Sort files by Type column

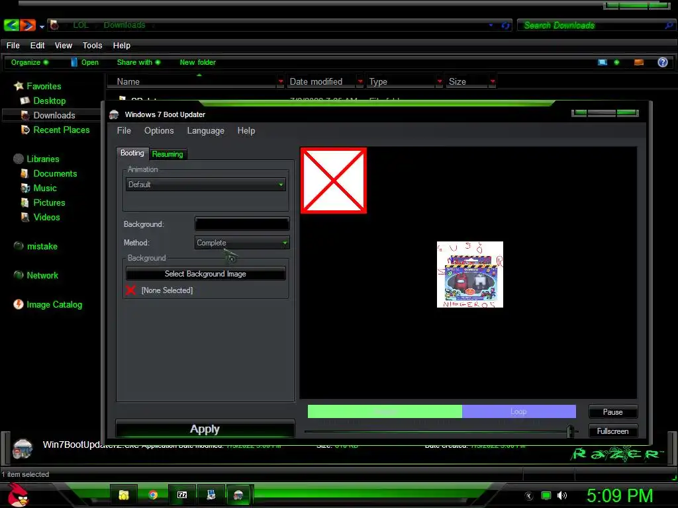click(378, 81)
